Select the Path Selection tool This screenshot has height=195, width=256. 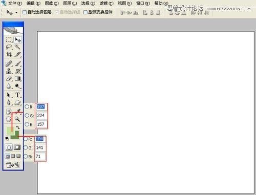point(9,95)
